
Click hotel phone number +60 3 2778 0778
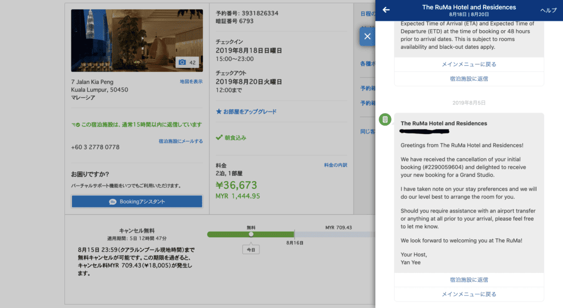(x=95, y=147)
